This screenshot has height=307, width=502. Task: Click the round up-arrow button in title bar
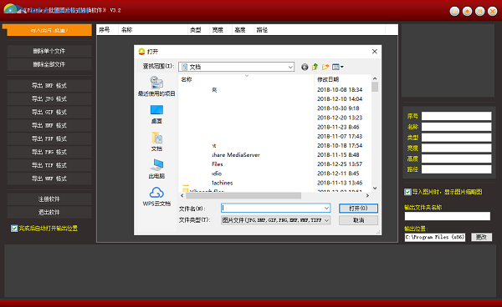pos(467,12)
